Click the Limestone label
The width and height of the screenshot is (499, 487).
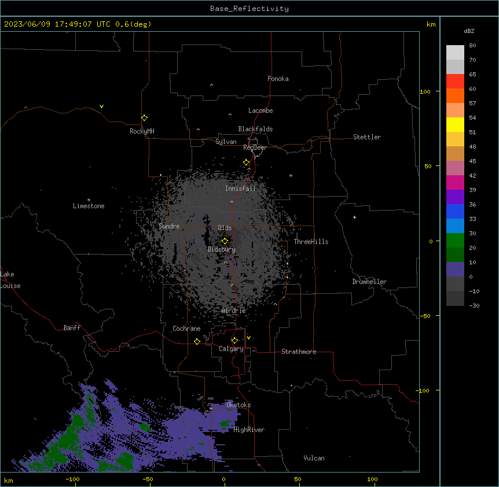click(89, 206)
